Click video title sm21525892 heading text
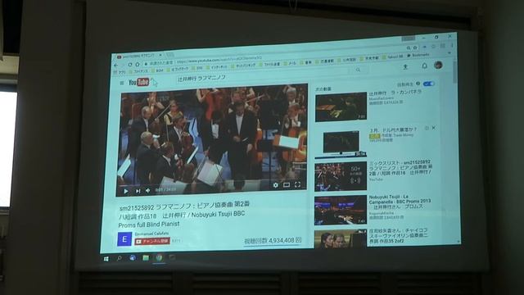Viewport: 524px width, 295px height. [184, 214]
